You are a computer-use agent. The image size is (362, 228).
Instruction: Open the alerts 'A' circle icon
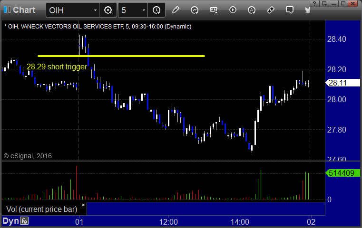coord(252,10)
